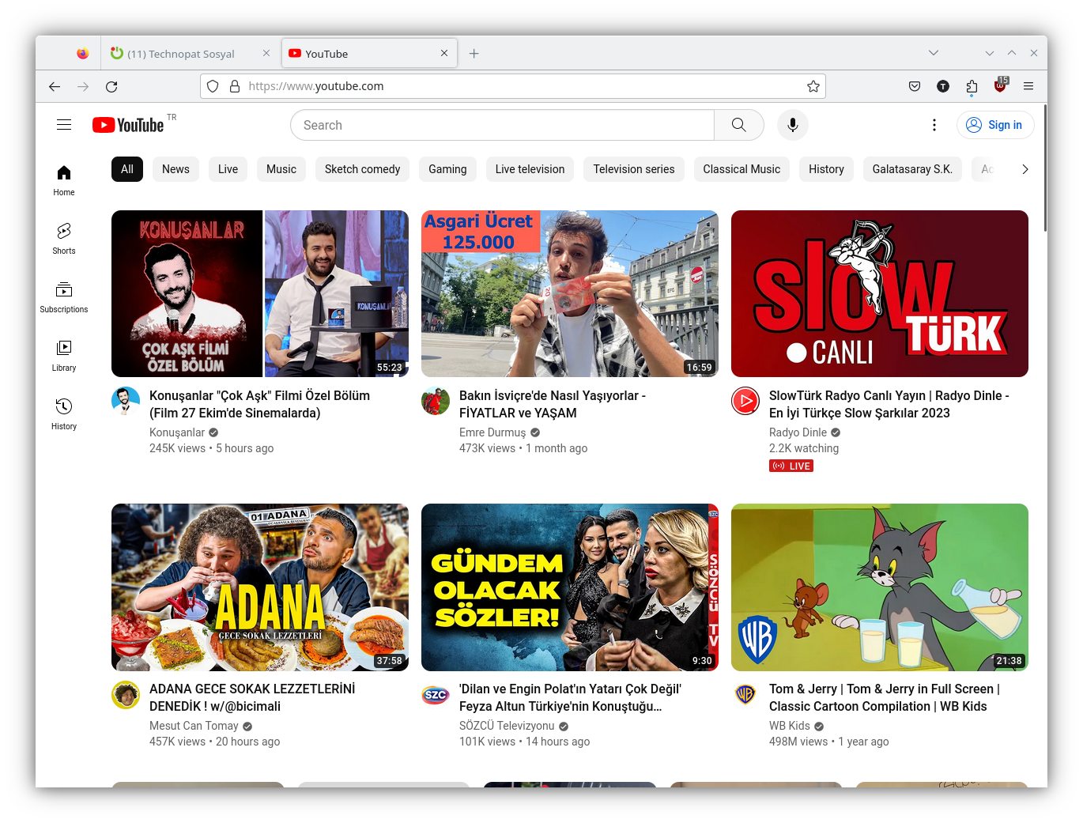This screenshot has width=1083, height=823.
Task: Open Bakın İsviçre'de Nasıl Yaşıyorlar title
Action: pyautogui.click(x=553, y=404)
